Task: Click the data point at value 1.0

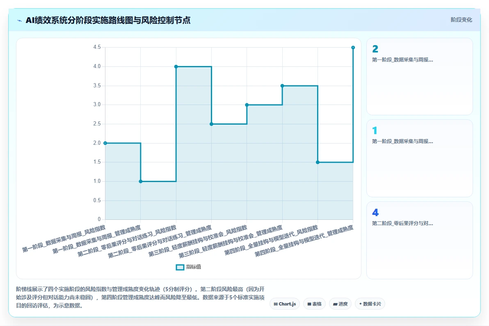Action: pos(141,181)
